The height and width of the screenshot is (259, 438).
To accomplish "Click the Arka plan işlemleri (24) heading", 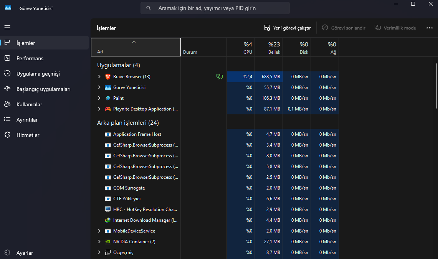I will (x=128, y=123).
